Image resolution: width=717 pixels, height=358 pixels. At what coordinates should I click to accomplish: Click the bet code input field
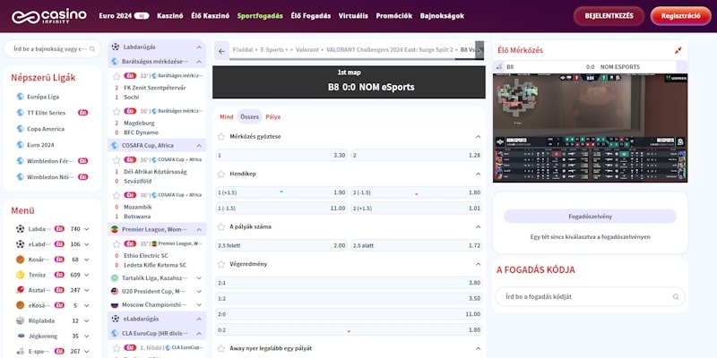click(590, 297)
